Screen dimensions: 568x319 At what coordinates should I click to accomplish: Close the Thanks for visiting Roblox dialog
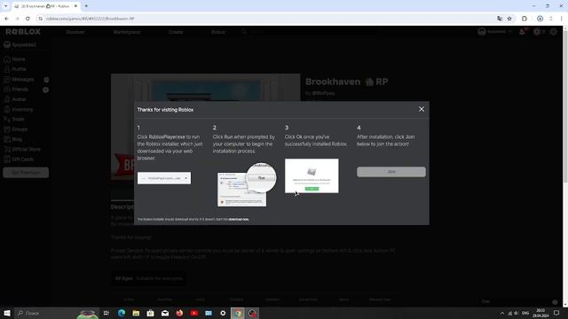(422, 109)
